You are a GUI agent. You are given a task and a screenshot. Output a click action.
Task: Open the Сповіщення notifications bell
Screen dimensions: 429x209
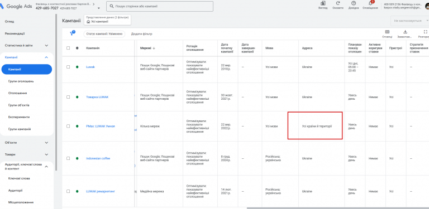370,3
